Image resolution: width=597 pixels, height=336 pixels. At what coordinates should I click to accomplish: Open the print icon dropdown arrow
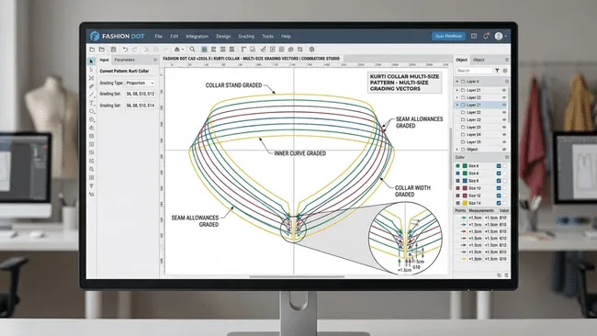click(183, 50)
